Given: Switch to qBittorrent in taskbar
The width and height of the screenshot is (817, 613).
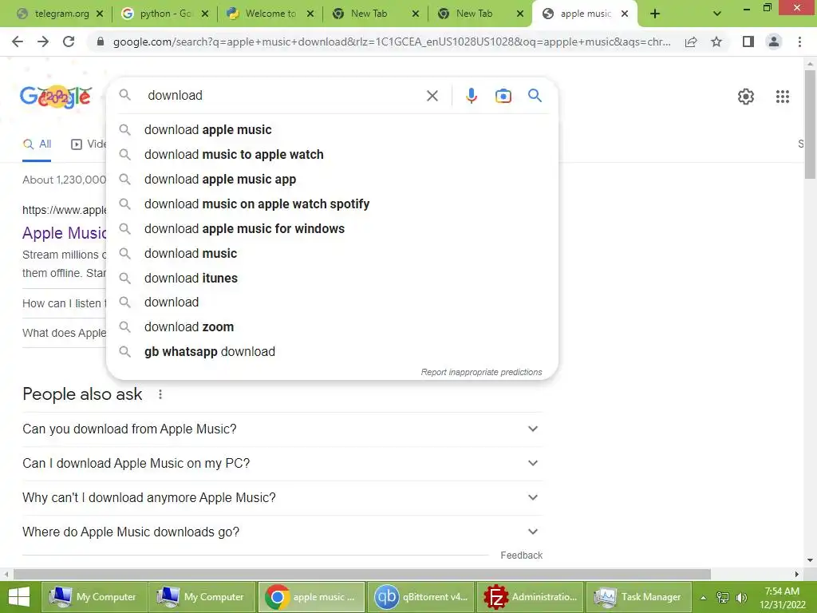Looking at the screenshot, I should [421, 597].
